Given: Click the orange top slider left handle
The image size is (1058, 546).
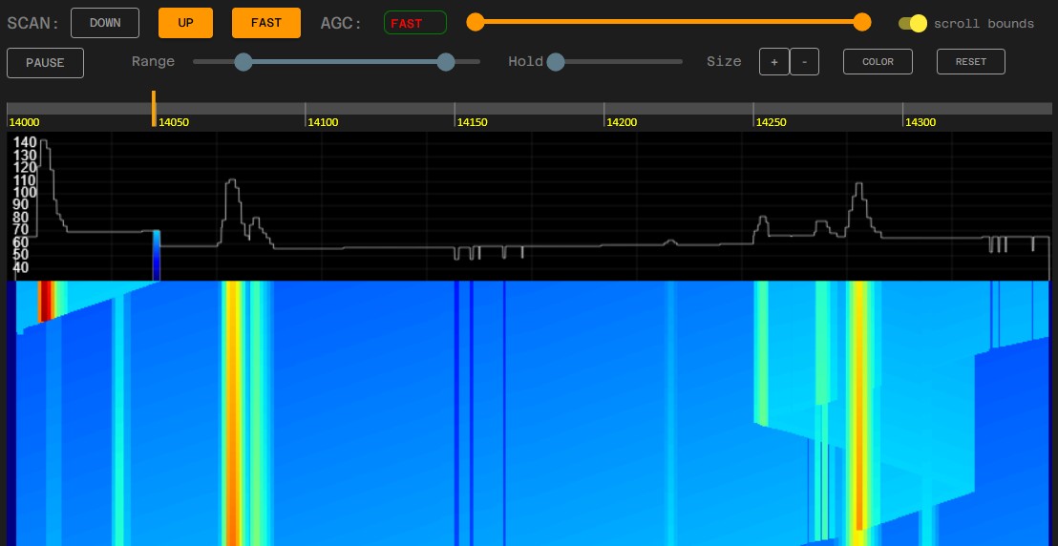Looking at the screenshot, I should 475,22.
